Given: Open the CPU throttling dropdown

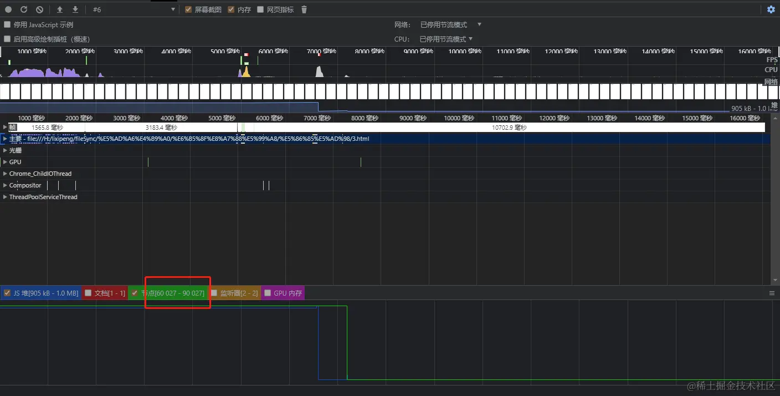Looking at the screenshot, I should click(x=446, y=39).
